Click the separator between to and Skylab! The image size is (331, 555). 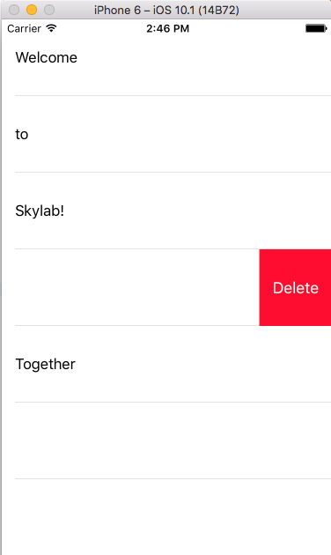pyautogui.click(x=173, y=173)
